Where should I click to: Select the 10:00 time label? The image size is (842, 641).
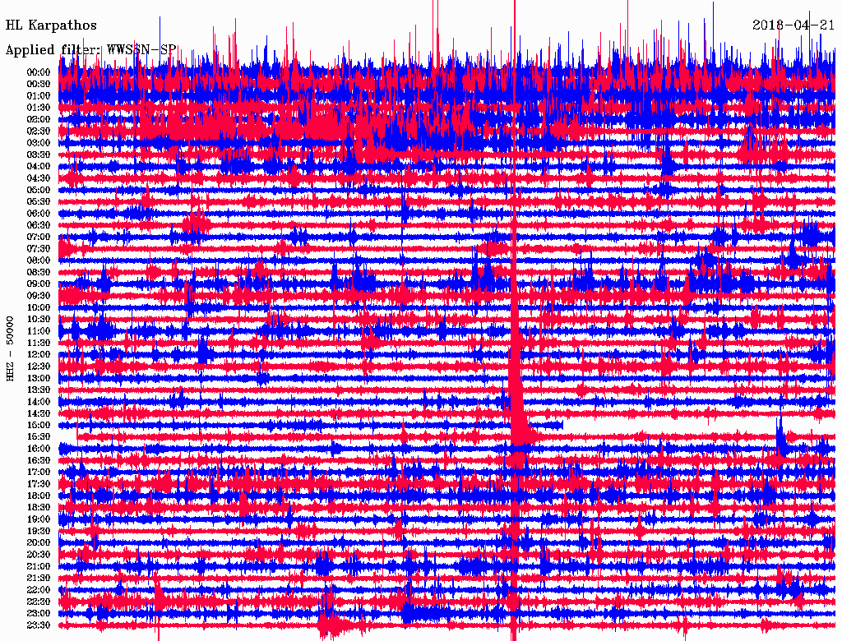(38, 307)
